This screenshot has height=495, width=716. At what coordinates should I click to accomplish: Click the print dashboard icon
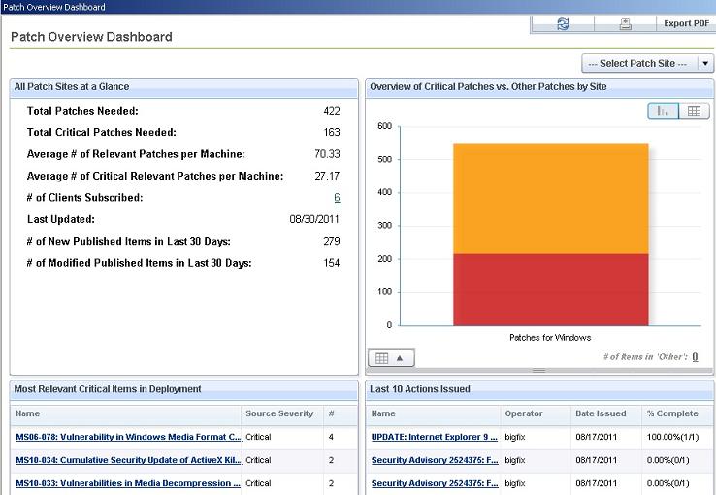[625, 24]
